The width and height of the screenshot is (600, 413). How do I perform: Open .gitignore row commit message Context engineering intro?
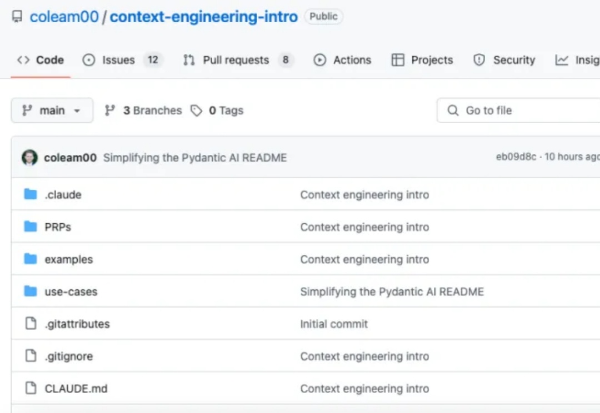coord(364,356)
